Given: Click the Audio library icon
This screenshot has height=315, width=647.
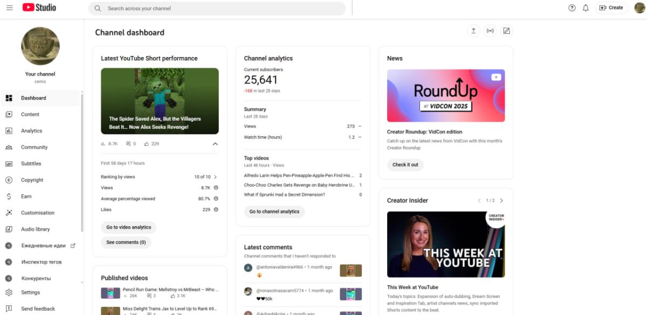Looking at the screenshot, I should point(9,229).
